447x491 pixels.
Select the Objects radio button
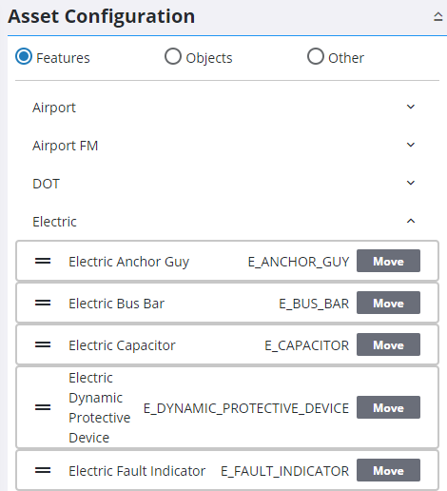click(x=173, y=56)
